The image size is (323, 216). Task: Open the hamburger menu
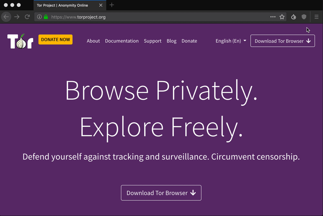click(316, 17)
